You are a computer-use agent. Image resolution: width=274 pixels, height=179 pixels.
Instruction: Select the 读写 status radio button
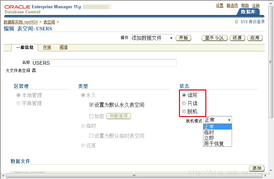pyautogui.click(x=184, y=95)
